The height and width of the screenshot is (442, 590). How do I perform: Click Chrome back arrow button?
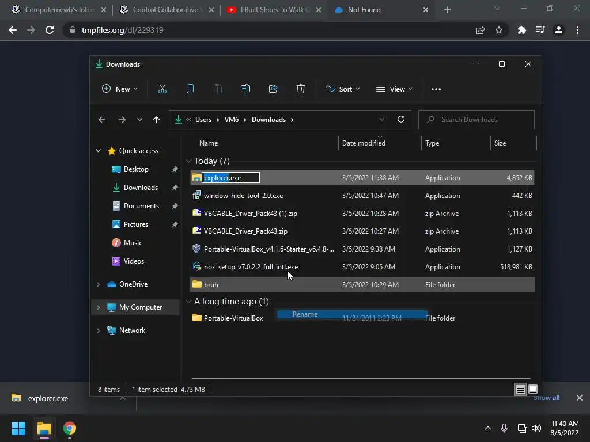(x=13, y=30)
